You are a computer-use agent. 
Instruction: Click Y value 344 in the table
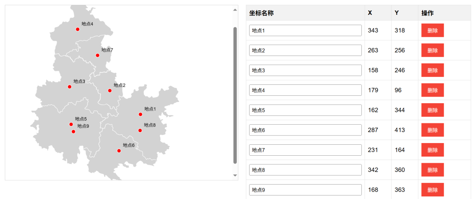(400, 110)
